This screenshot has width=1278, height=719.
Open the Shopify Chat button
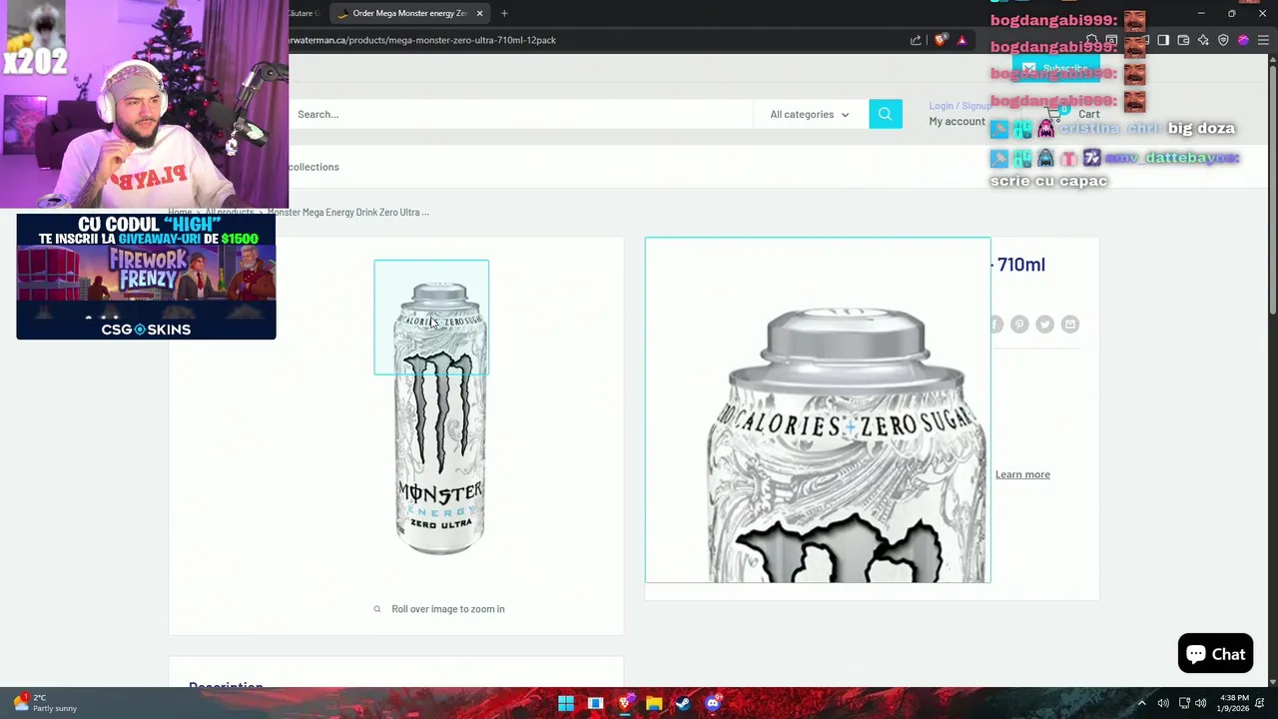tap(1215, 654)
